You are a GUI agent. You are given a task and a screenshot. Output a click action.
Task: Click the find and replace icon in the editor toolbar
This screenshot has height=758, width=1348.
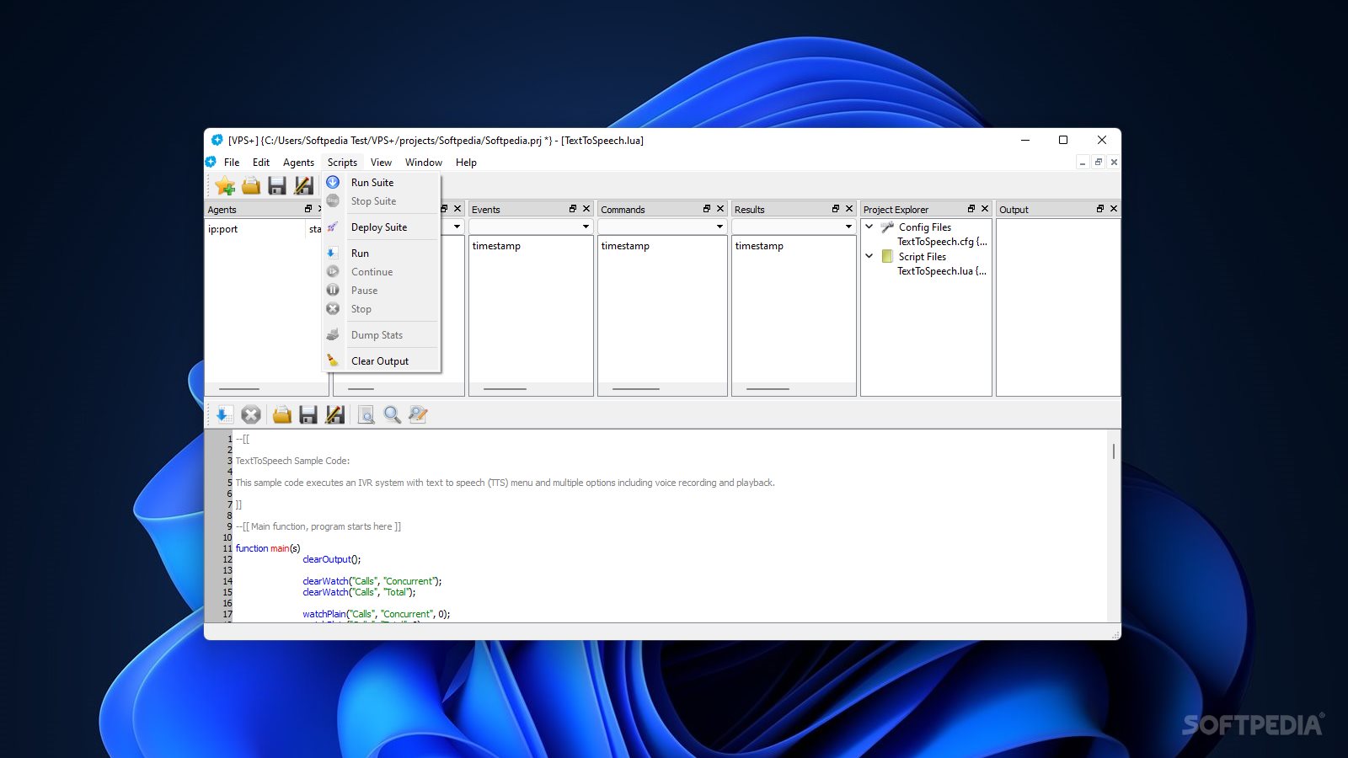coord(418,414)
